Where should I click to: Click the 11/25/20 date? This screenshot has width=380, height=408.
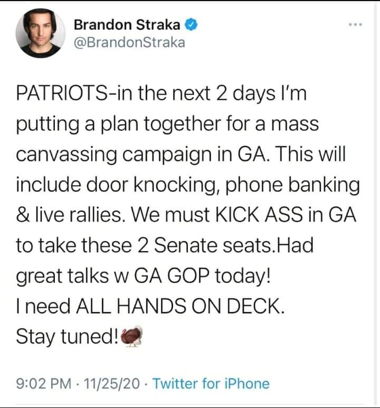pos(111,384)
